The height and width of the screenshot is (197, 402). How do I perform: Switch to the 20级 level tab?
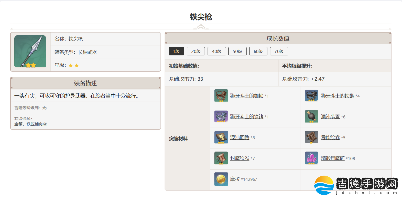pos(196,51)
